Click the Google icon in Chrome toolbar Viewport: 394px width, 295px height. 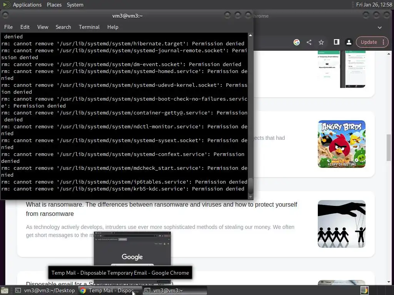297,42
